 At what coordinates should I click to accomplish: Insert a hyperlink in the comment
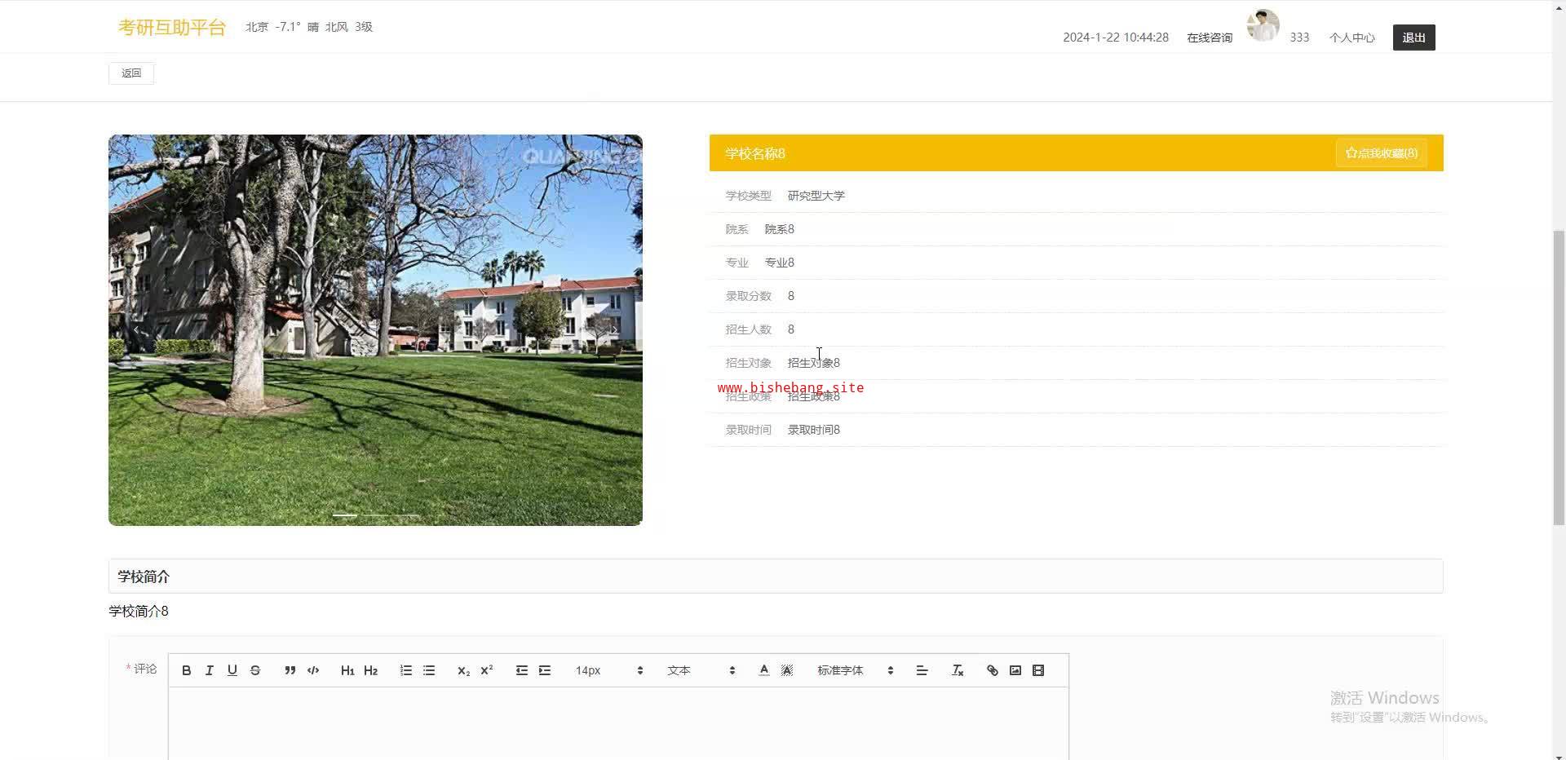point(992,670)
